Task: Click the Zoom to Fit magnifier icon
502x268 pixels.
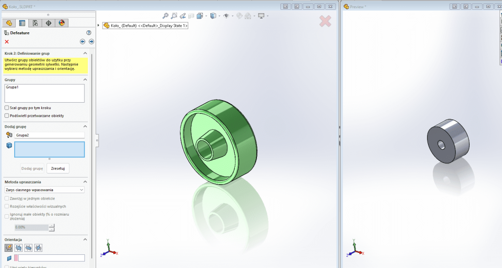Action: click(165, 16)
